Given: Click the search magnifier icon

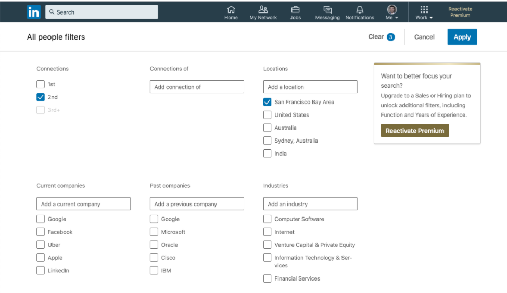Looking at the screenshot, I should click(52, 12).
